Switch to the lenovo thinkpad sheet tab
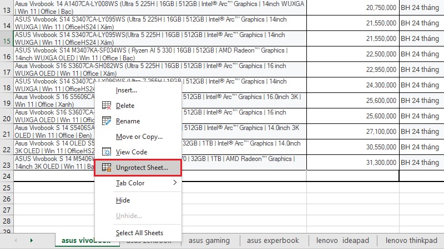This screenshot has width=444, height=249. 411,241
